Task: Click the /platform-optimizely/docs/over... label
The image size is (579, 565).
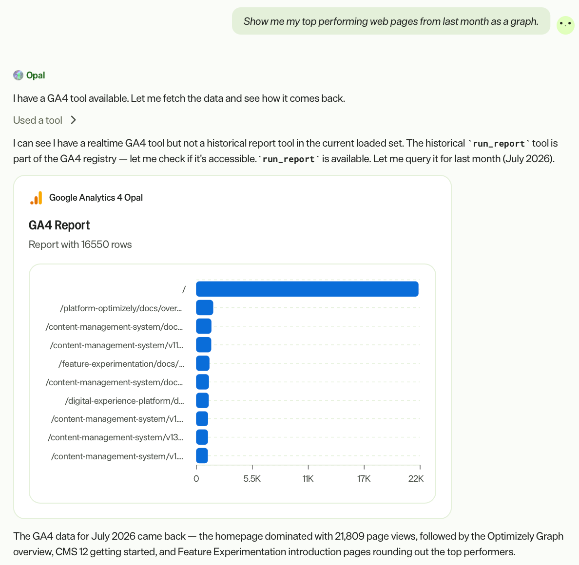Action: 121,308
